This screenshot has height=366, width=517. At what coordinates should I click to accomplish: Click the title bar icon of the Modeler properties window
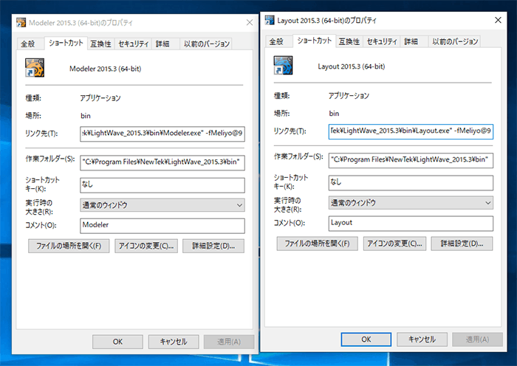(x=21, y=22)
